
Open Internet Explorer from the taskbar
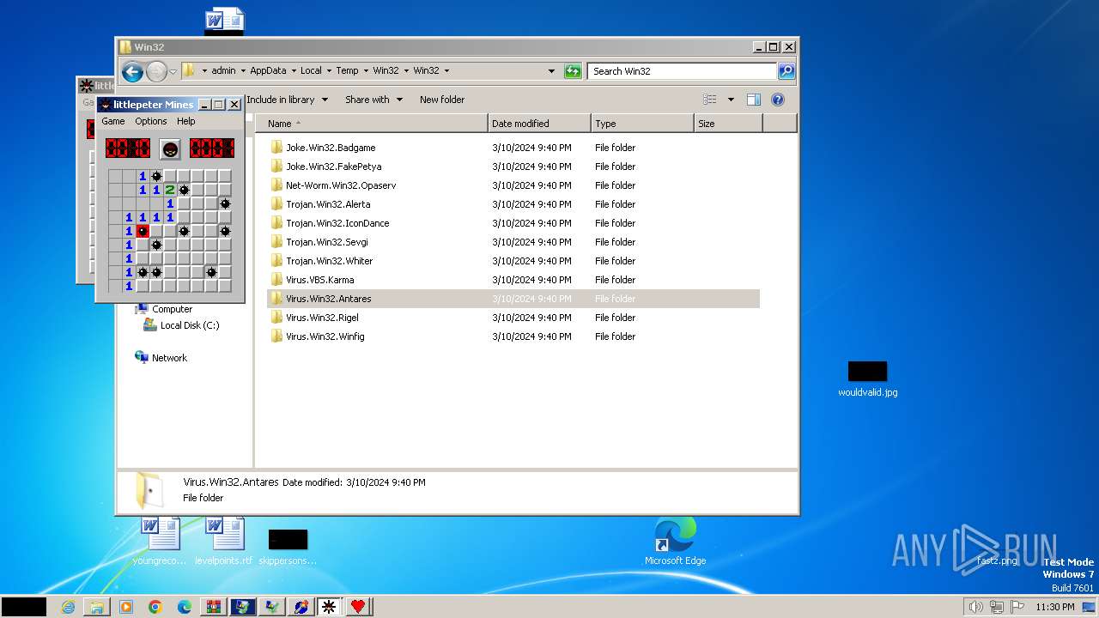click(x=68, y=607)
